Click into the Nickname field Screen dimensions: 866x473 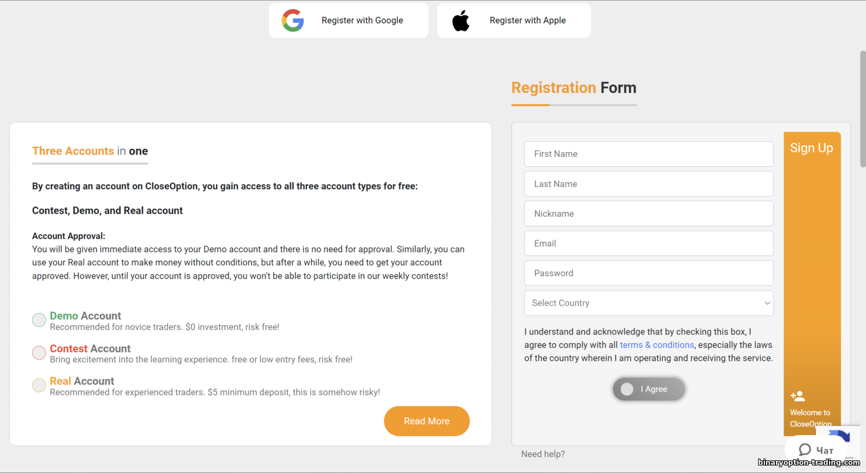click(648, 213)
